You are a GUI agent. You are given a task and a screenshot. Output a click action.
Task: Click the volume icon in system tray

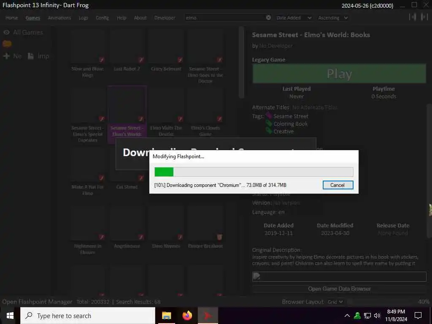tap(377, 316)
